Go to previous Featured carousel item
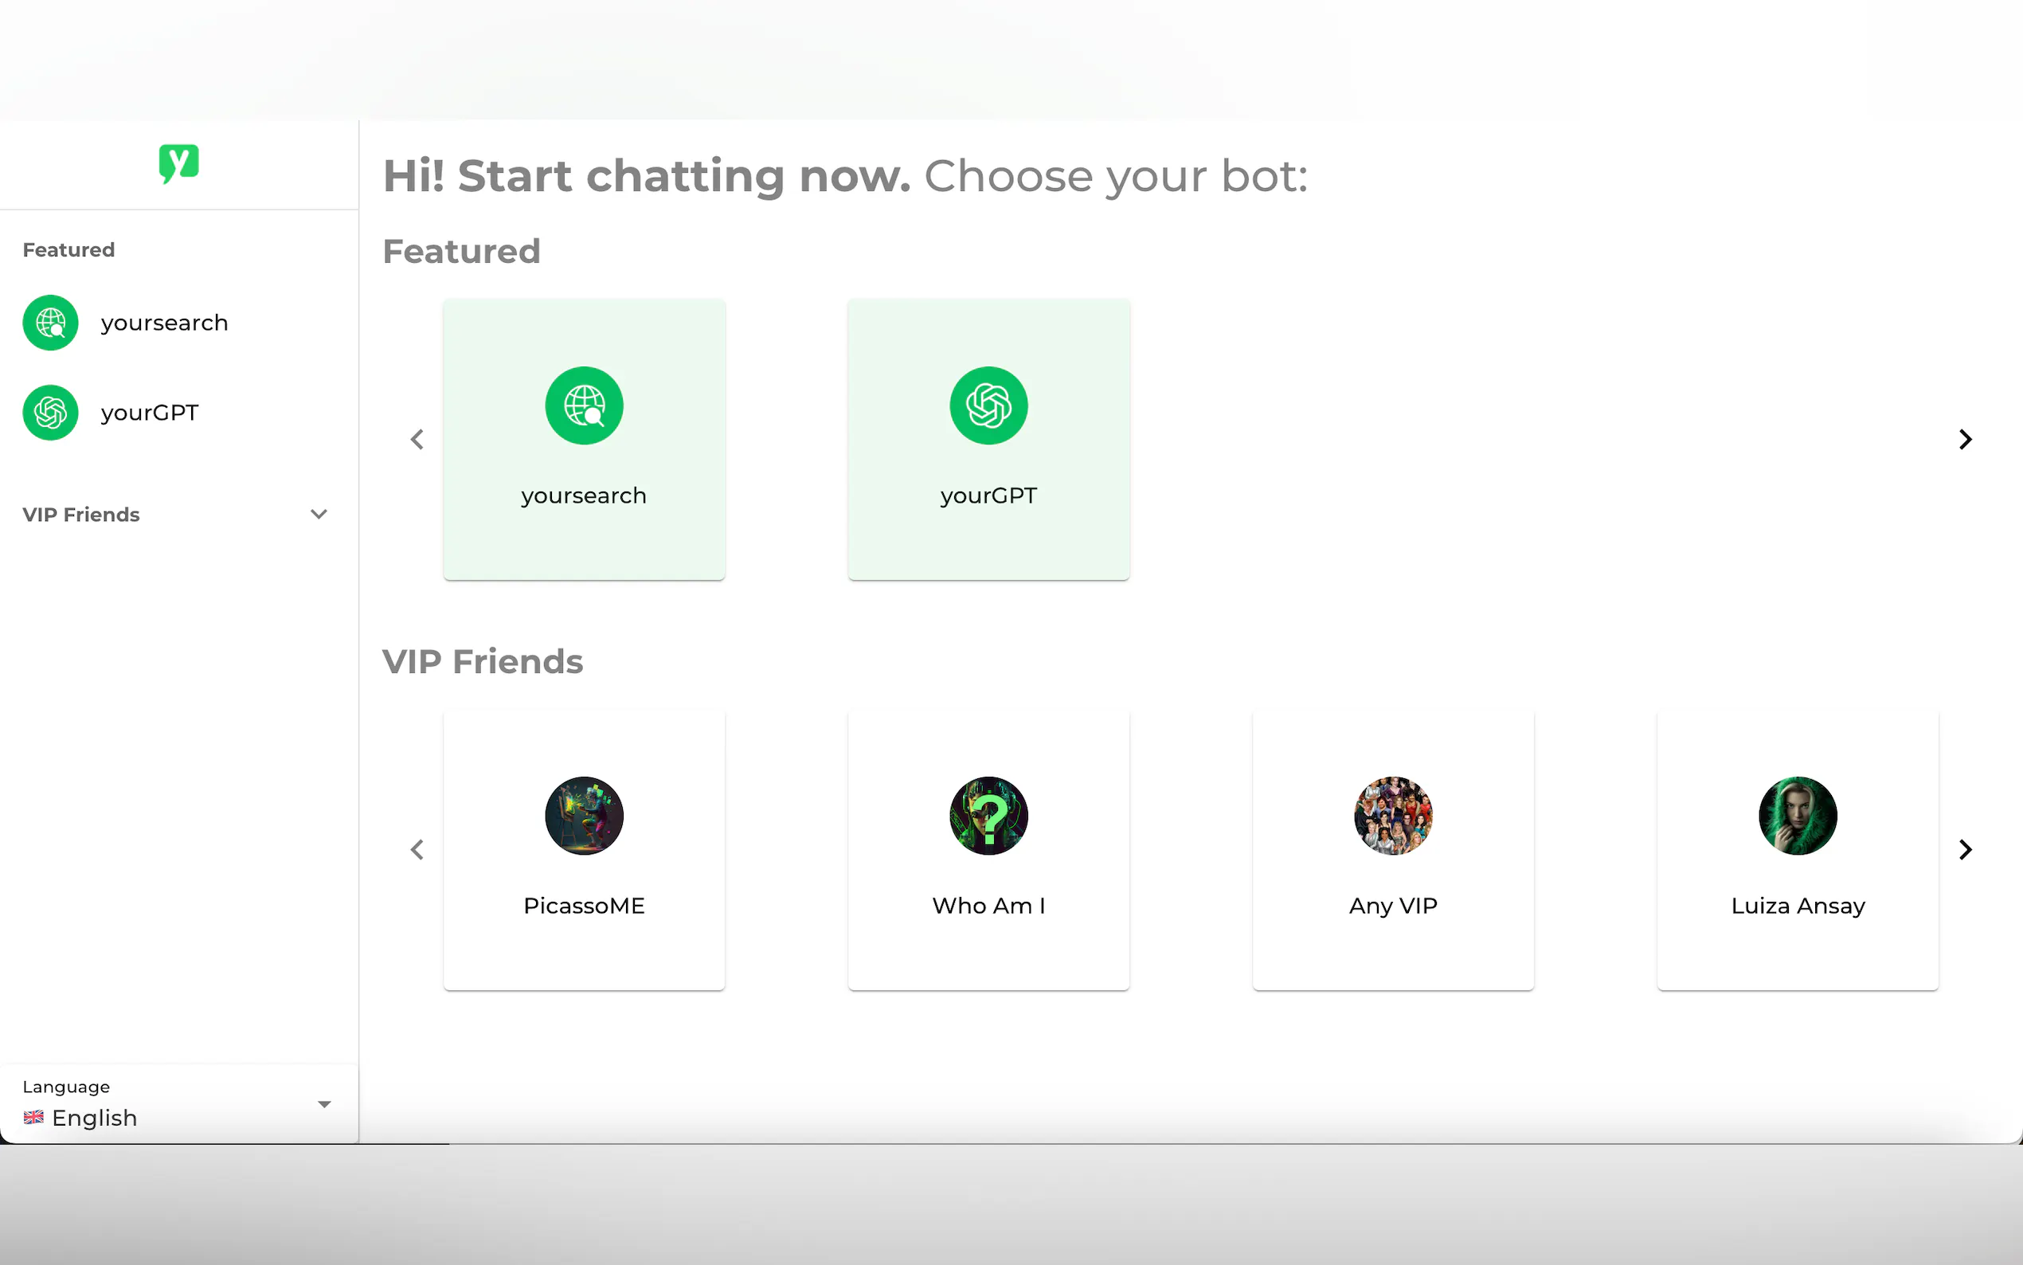 point(417,439)
